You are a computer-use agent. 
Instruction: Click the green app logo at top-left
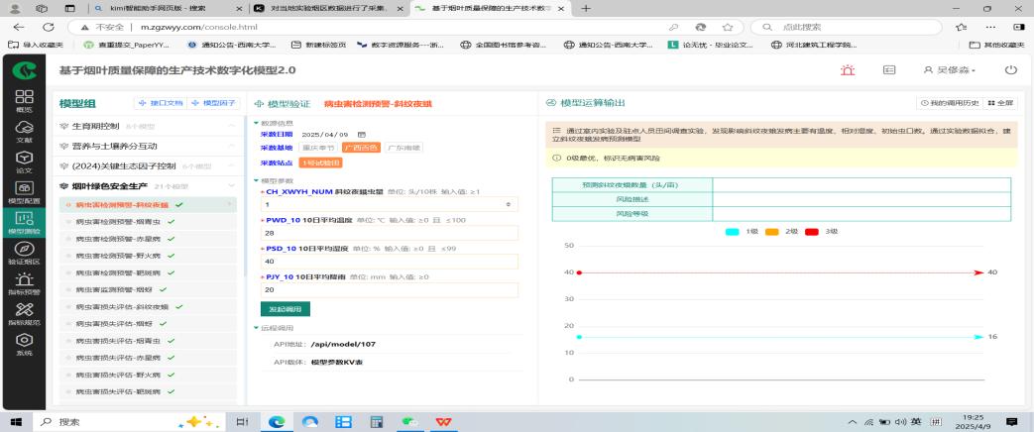click(24, 70)
